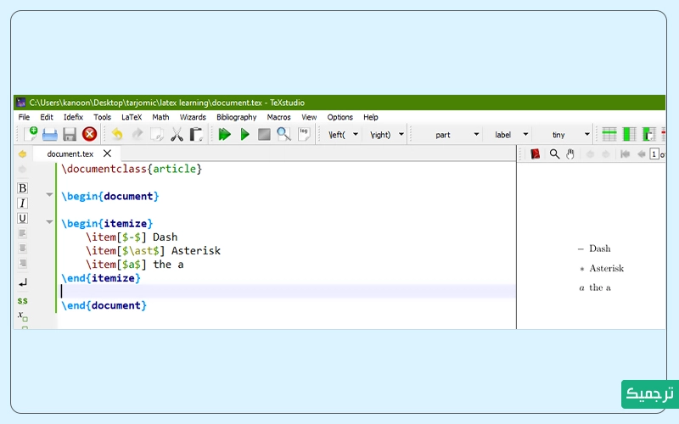The image size is (679, 424).
Task: Collapse the \begin{itemize} fold arrow
Action: click(x=49, y=223)
